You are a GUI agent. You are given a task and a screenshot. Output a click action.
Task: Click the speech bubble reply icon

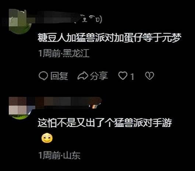pyautogui.click(x=43, y=76)
